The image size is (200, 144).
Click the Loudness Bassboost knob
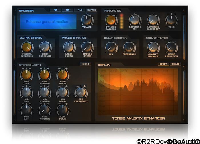click(x=153, y=20)
